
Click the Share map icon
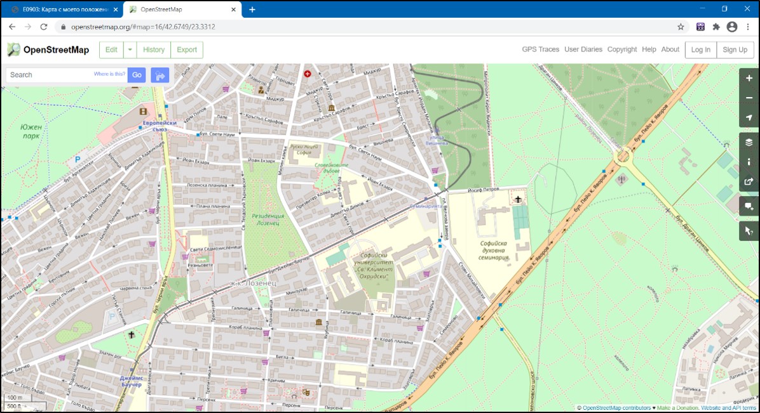coord(749,181)
